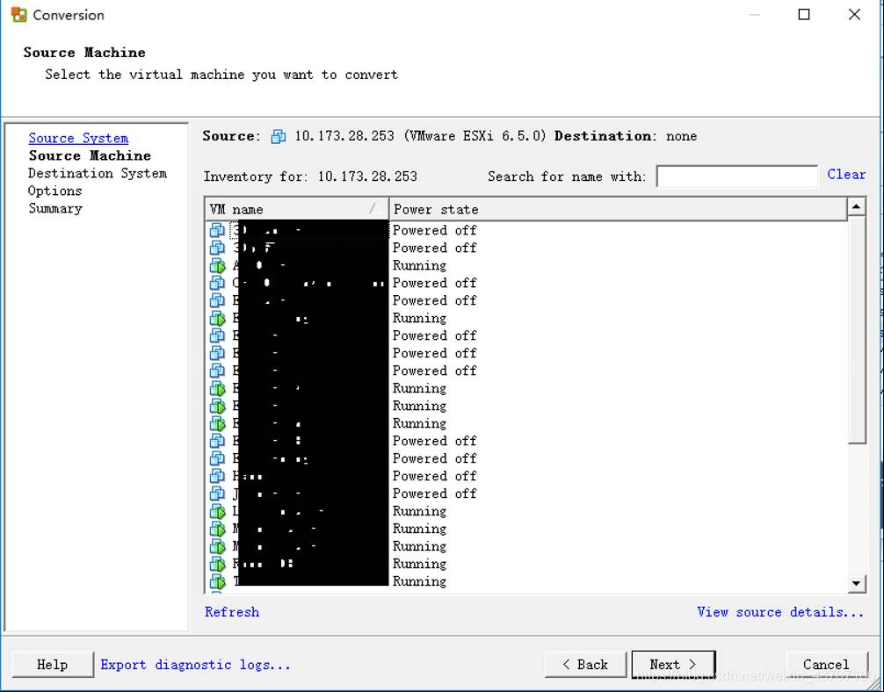Click the Clear link next to search
Image resolution: width=884 pixels, height=692 pixels.
pyautogui.click(x=846, y=175)
